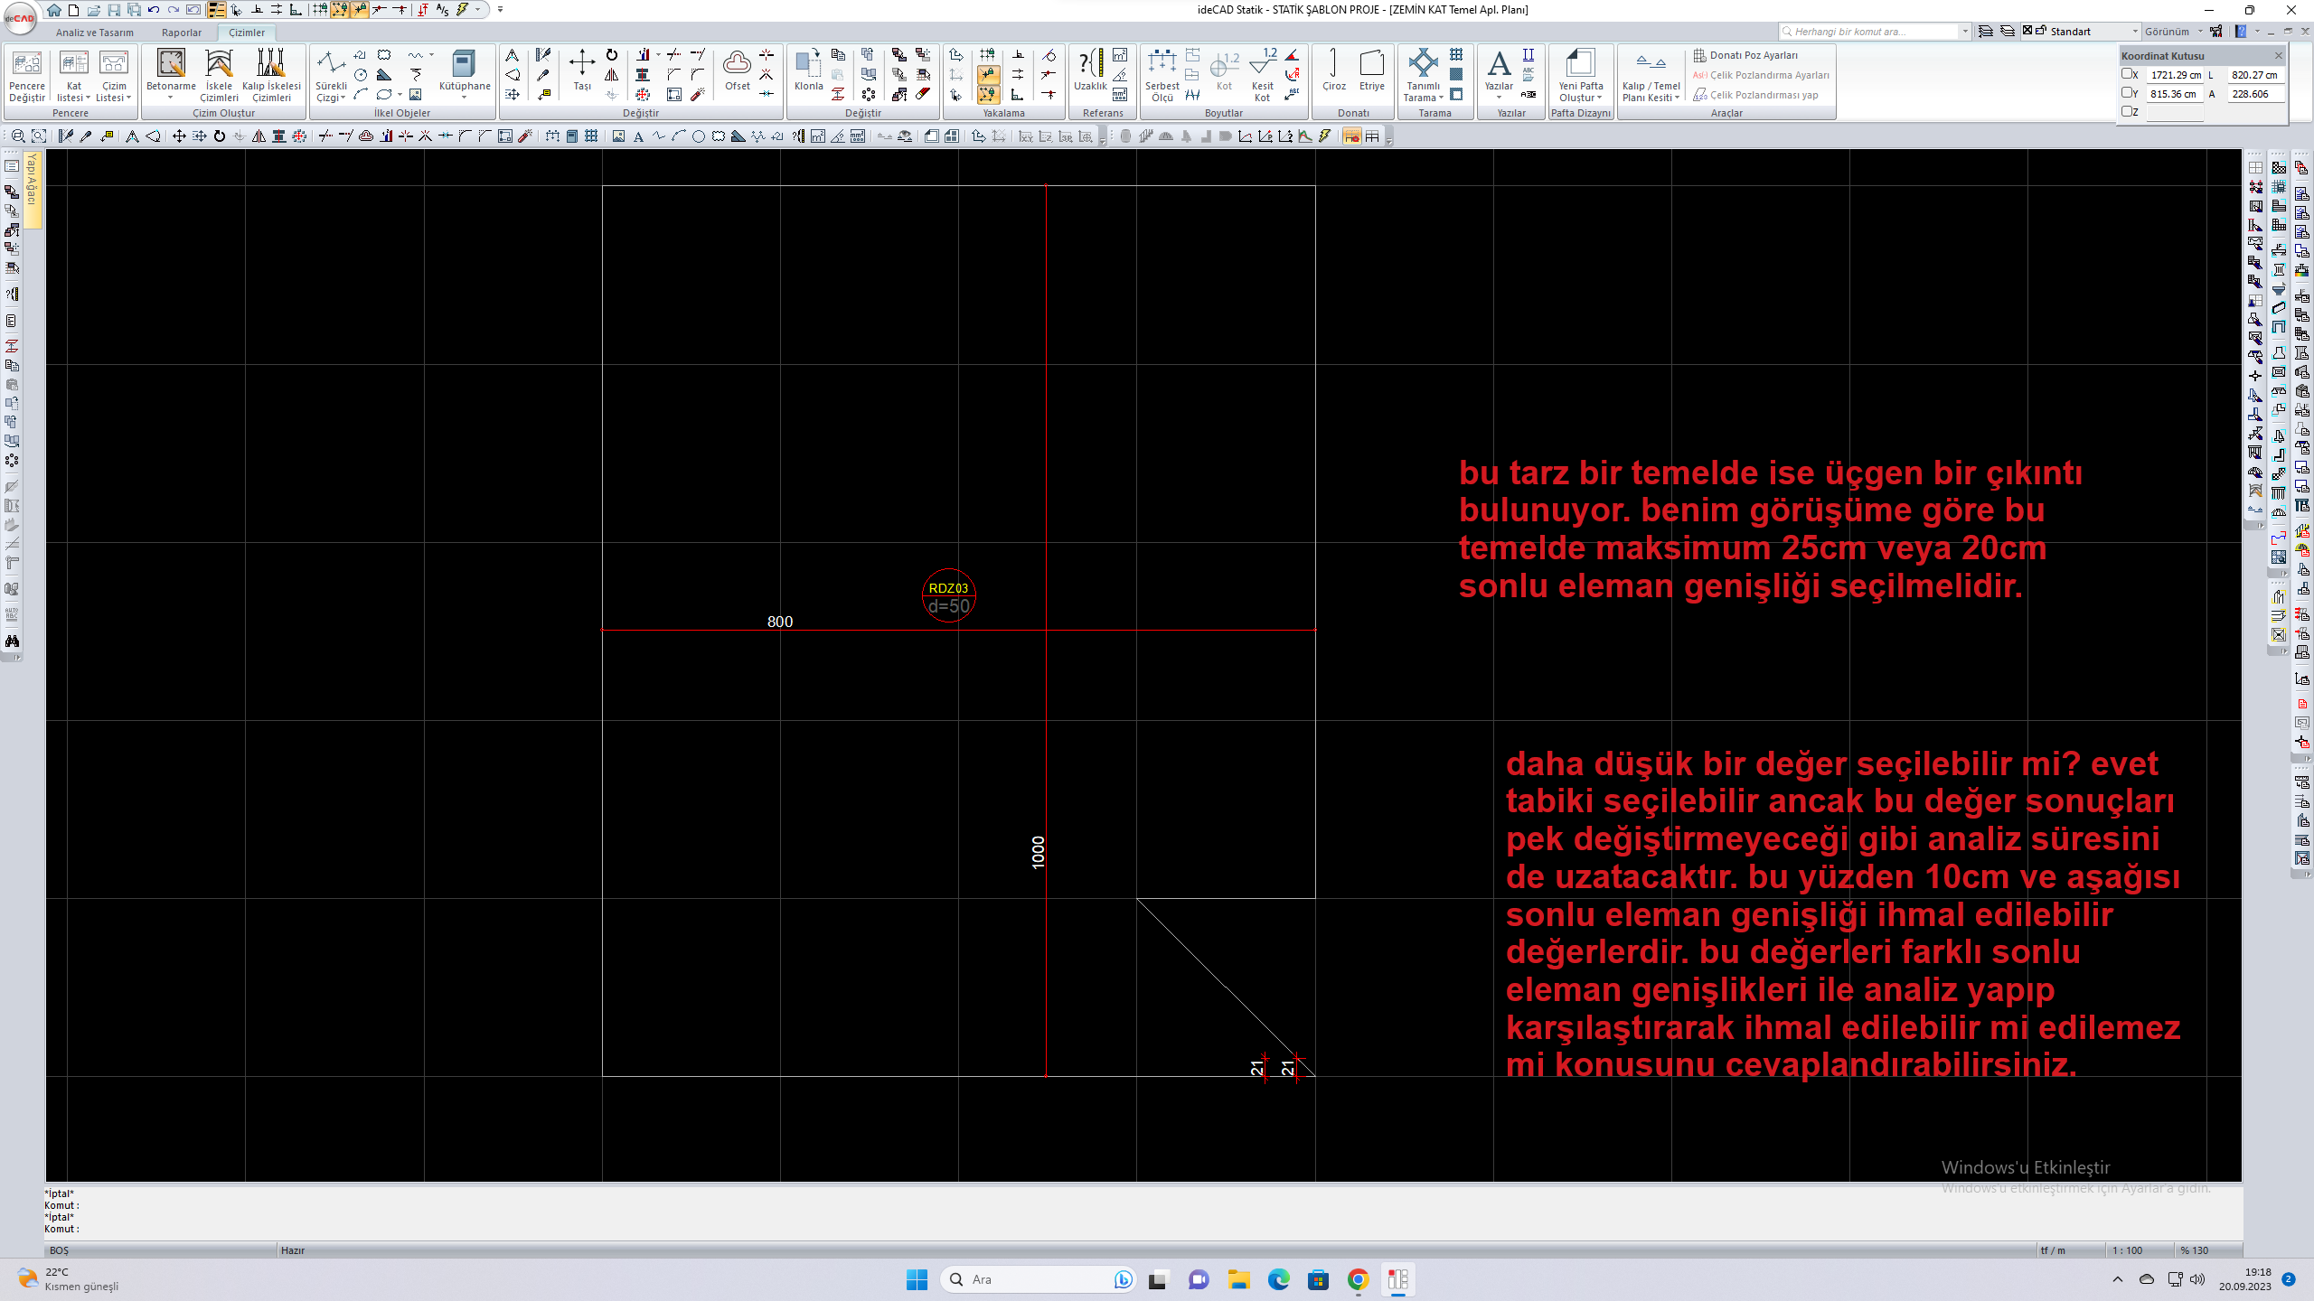Open the weather widget on taskbar
The image size is (2314, 1301).
(x=68, y=1279)
